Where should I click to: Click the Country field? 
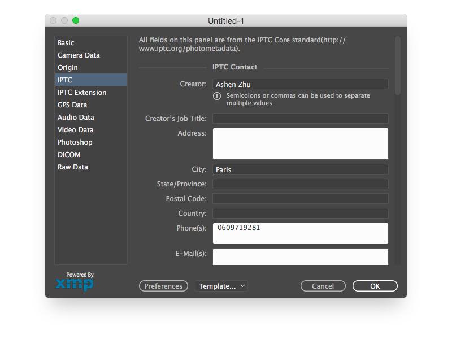coord(301,214)
